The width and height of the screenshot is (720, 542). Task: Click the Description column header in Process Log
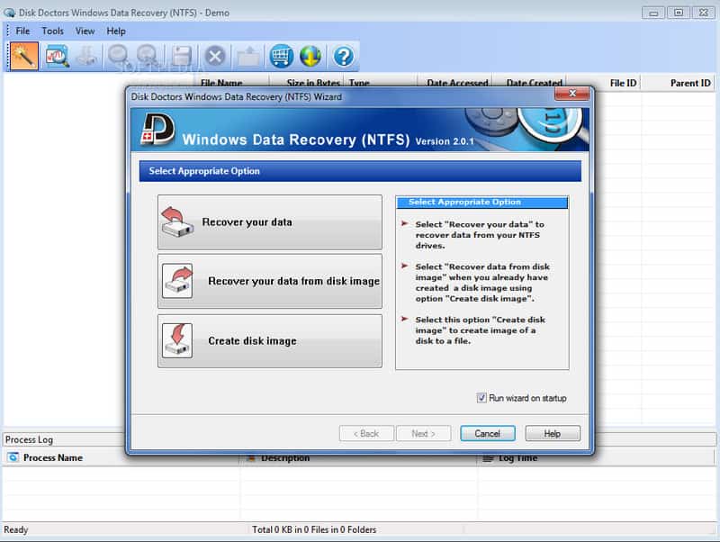click(284, 458)
